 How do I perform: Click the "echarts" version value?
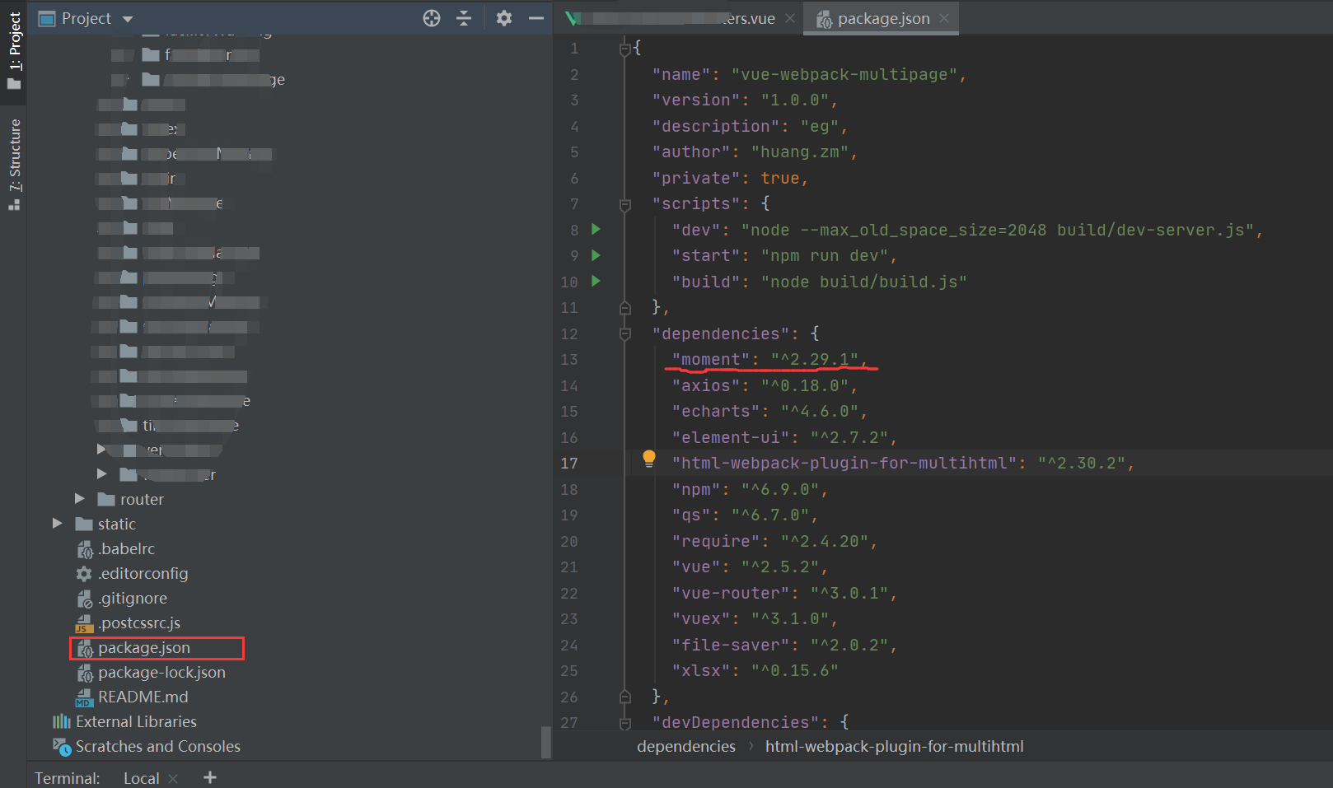(819, 411)
